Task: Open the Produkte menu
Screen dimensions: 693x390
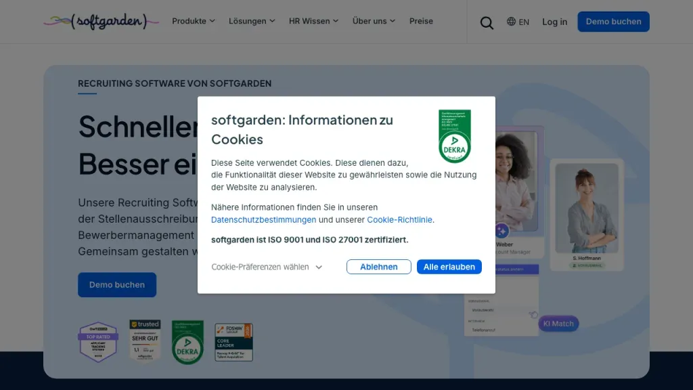Action: pyautogui.click(x=194, y=21)
